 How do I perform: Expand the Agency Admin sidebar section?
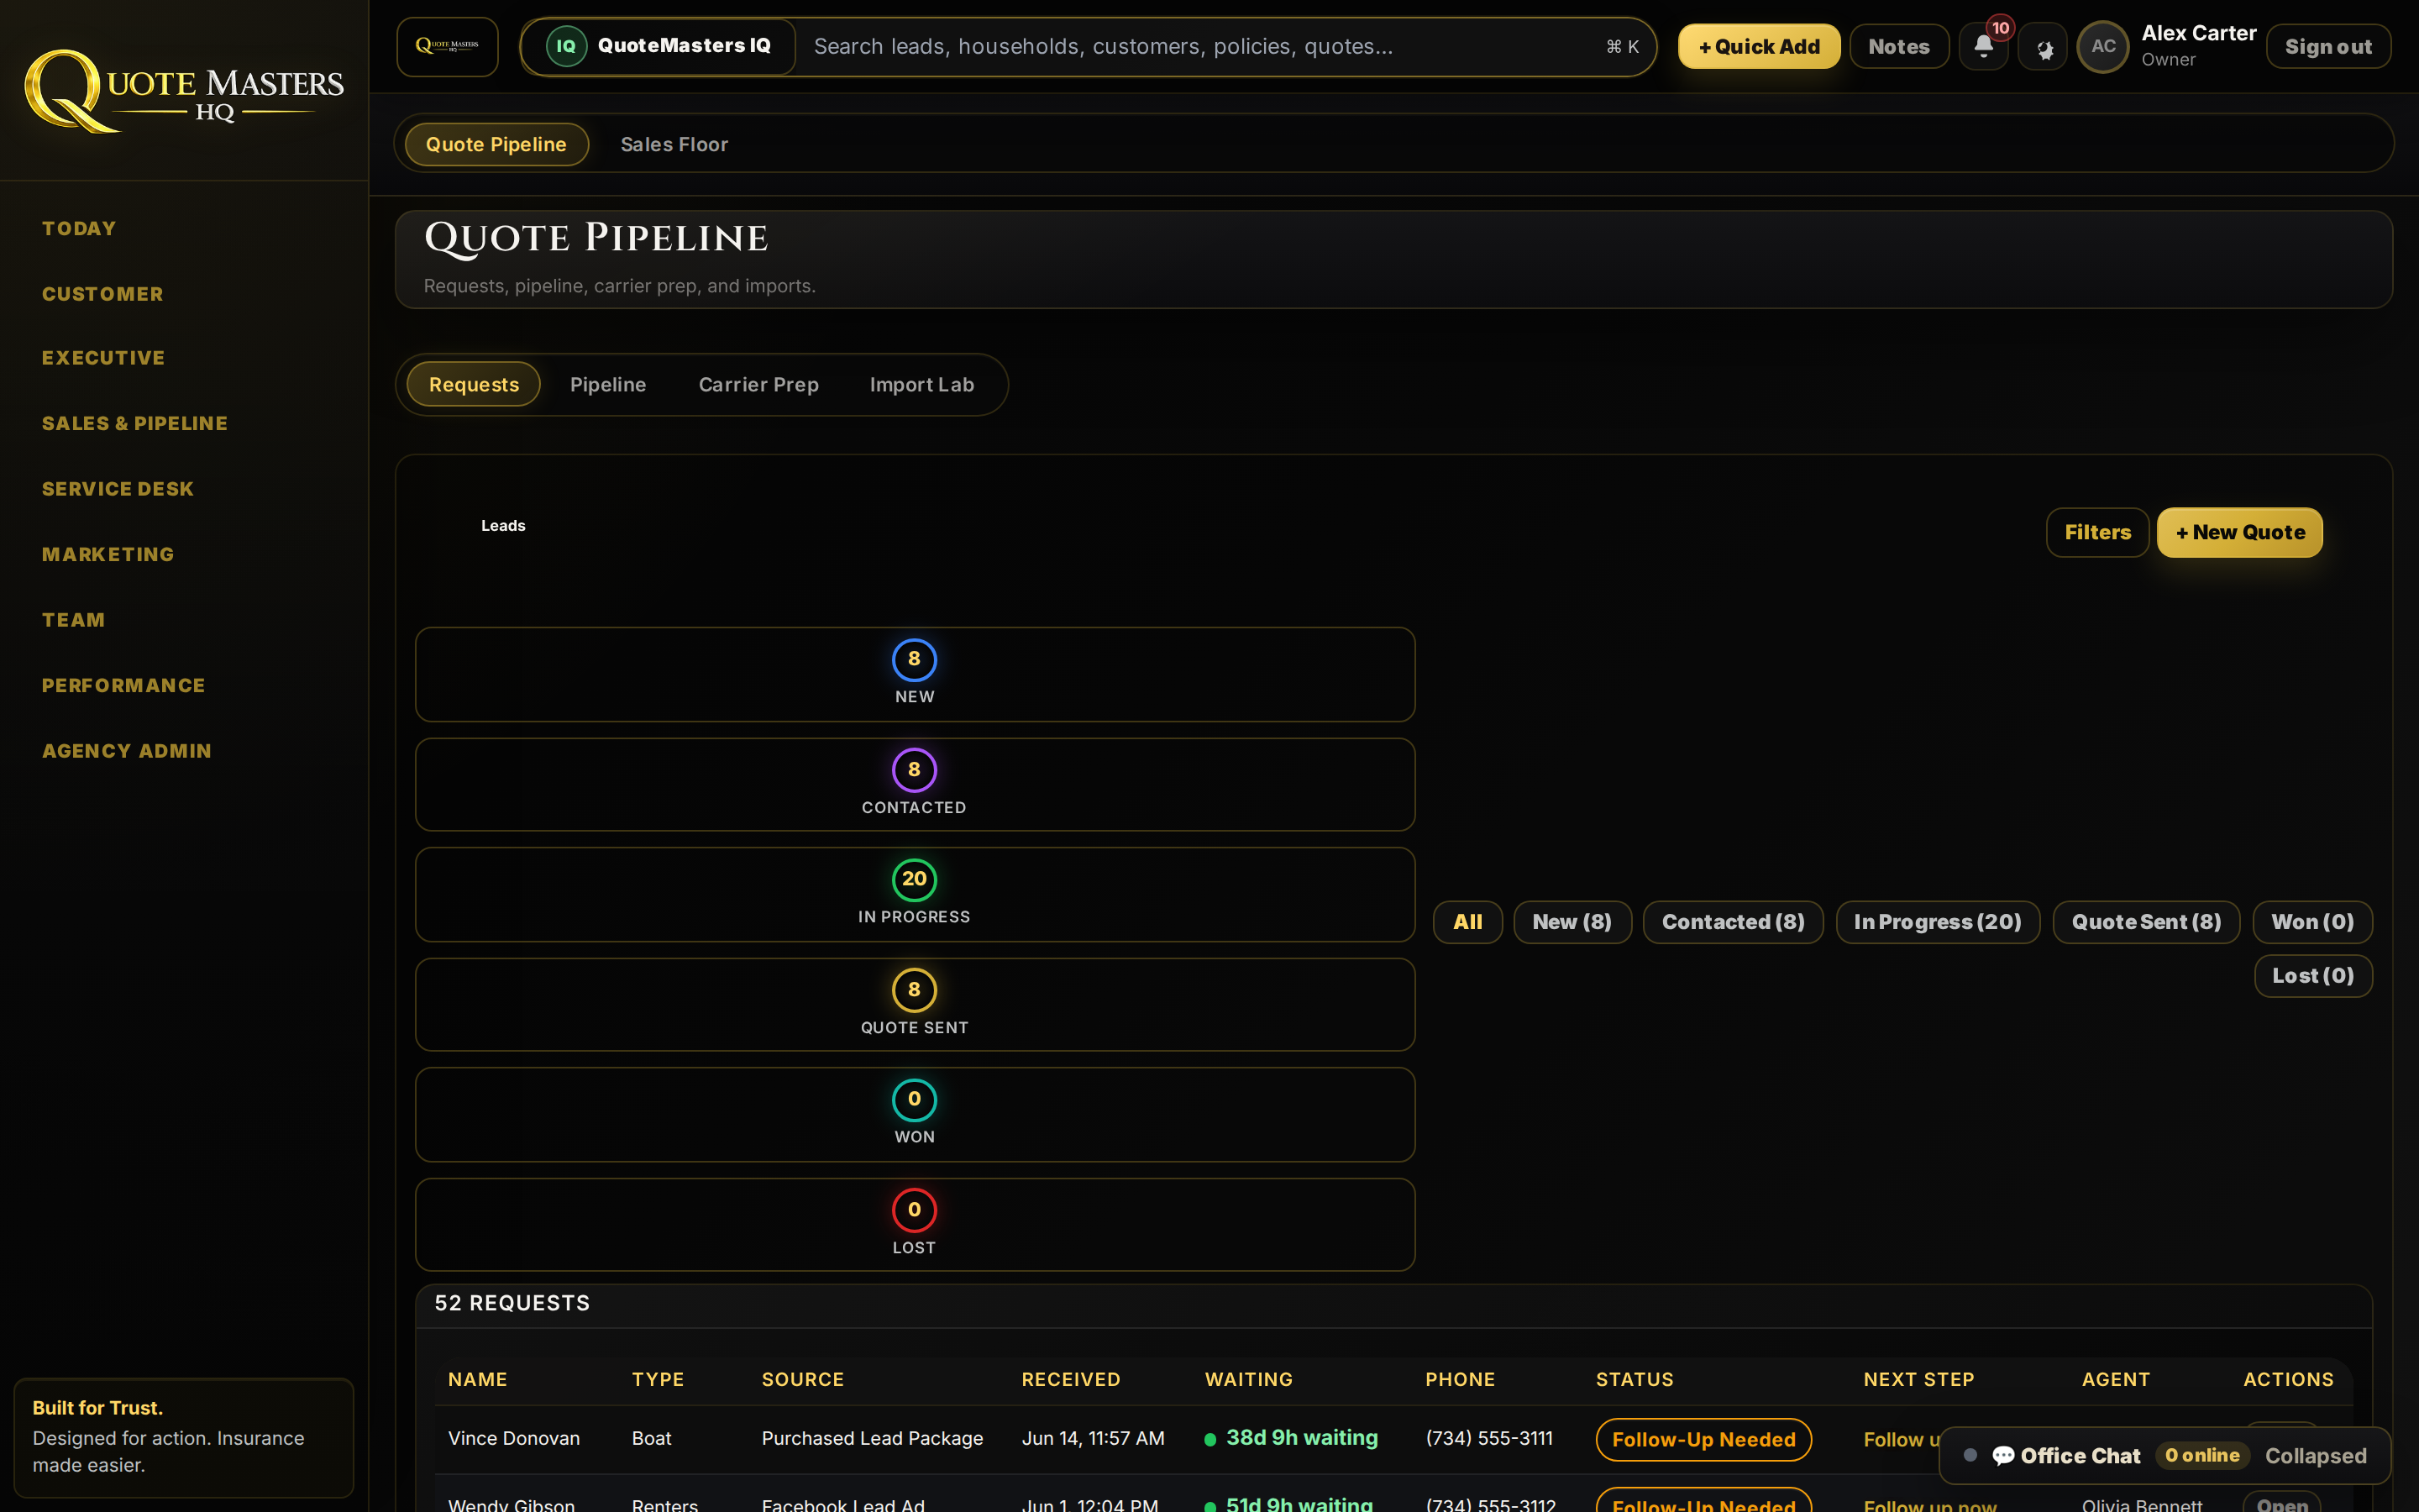click(x=127, y=751)
